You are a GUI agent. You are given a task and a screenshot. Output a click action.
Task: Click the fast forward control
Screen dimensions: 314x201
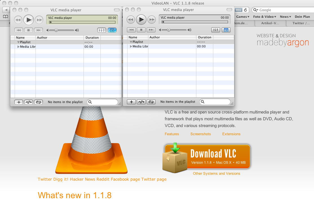(151, 20)
